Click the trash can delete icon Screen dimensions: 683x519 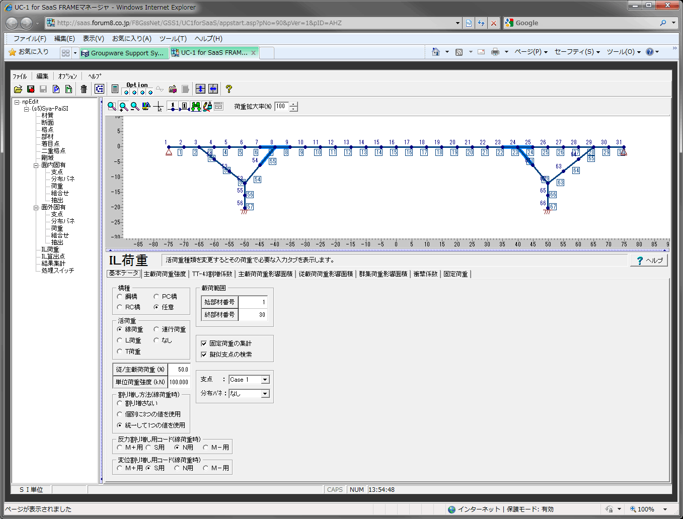pos(84,89)
